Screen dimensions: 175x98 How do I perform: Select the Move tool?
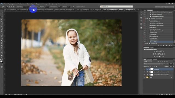click(2, 12)
